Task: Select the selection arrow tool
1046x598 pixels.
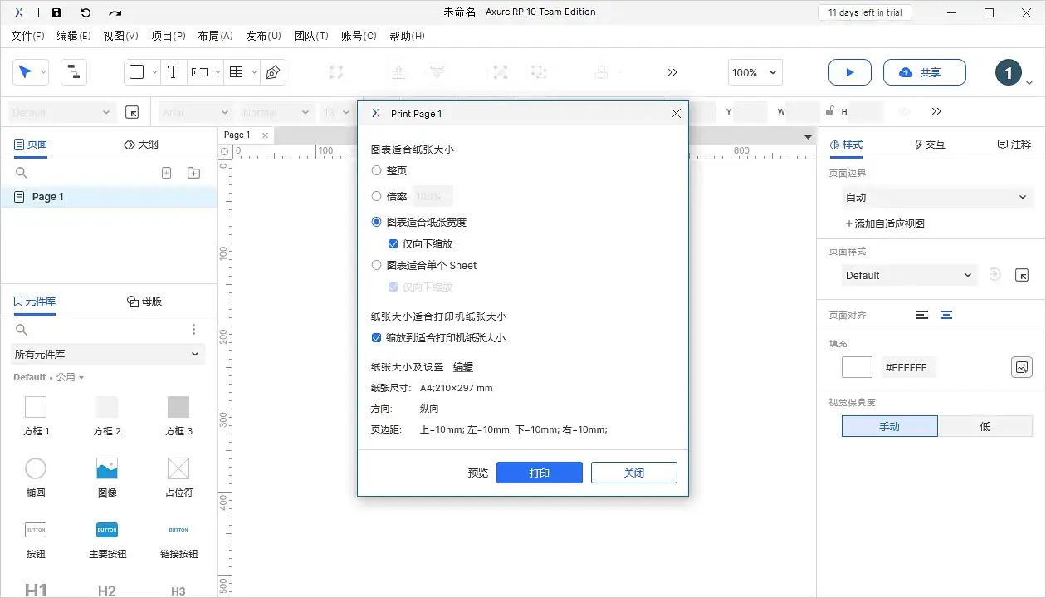Action: (25, 72)
